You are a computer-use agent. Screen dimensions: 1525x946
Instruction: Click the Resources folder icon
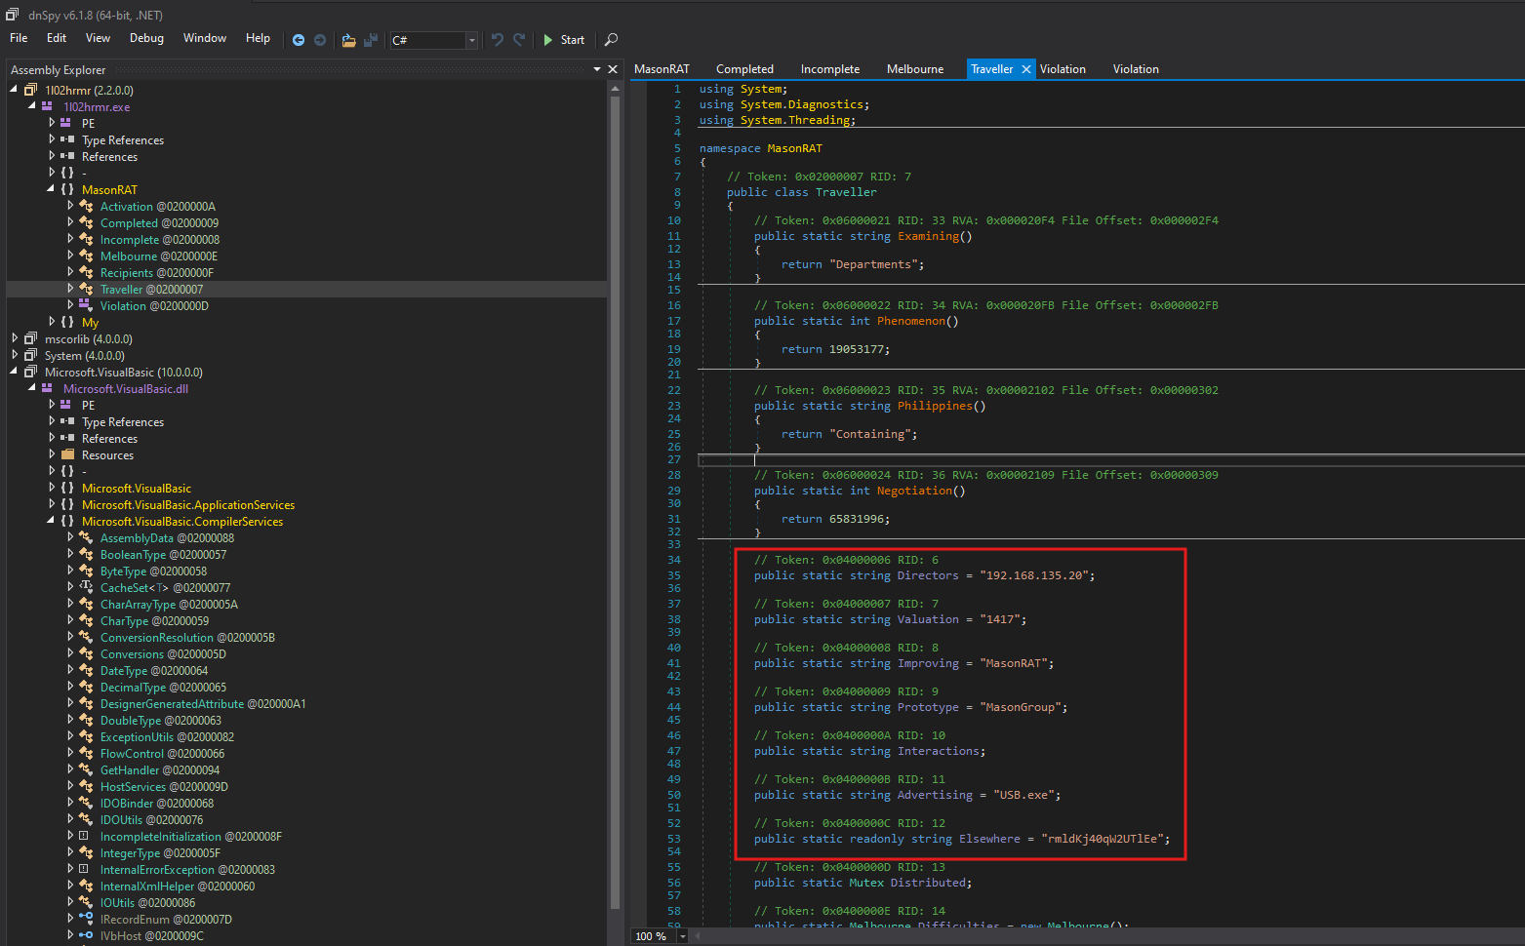[67, 455]
